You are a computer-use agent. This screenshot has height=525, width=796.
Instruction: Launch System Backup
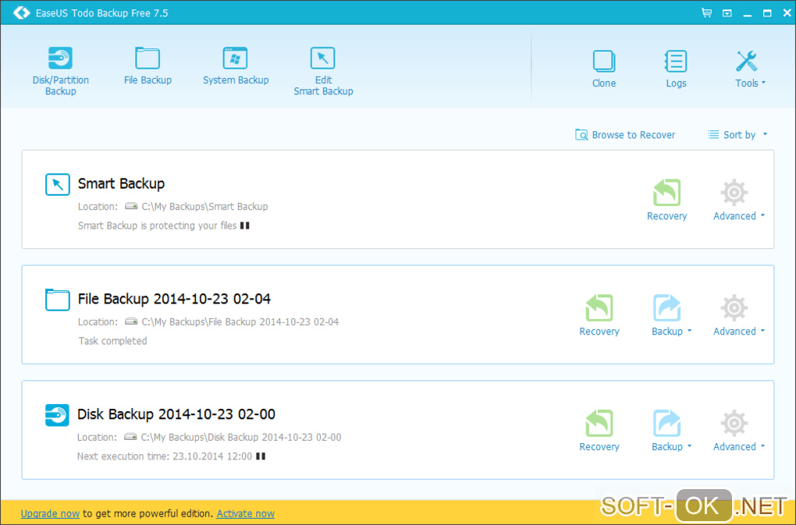tap(236, 66)
